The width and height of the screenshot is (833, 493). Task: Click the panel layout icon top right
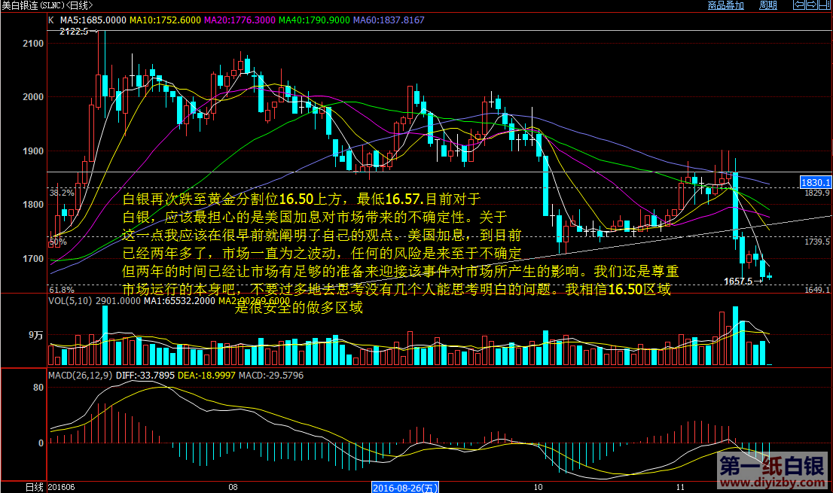coord(825,5)
